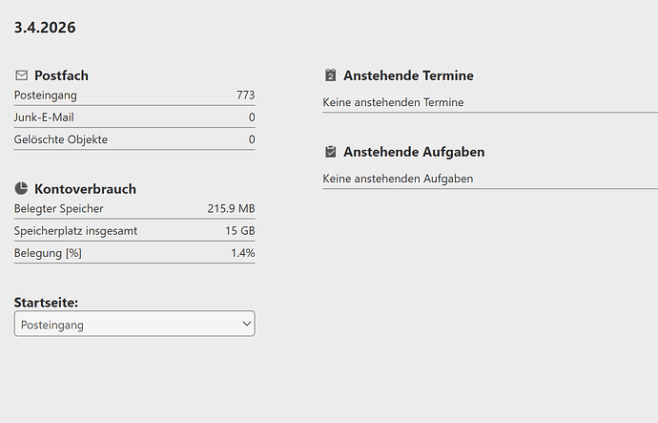
Task: Click the date heading 3.4.2026
Action: point(45,28)
